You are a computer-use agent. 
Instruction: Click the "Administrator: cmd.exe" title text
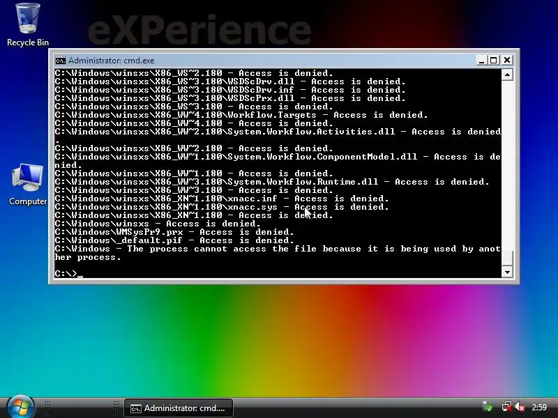tap(112, 61)
